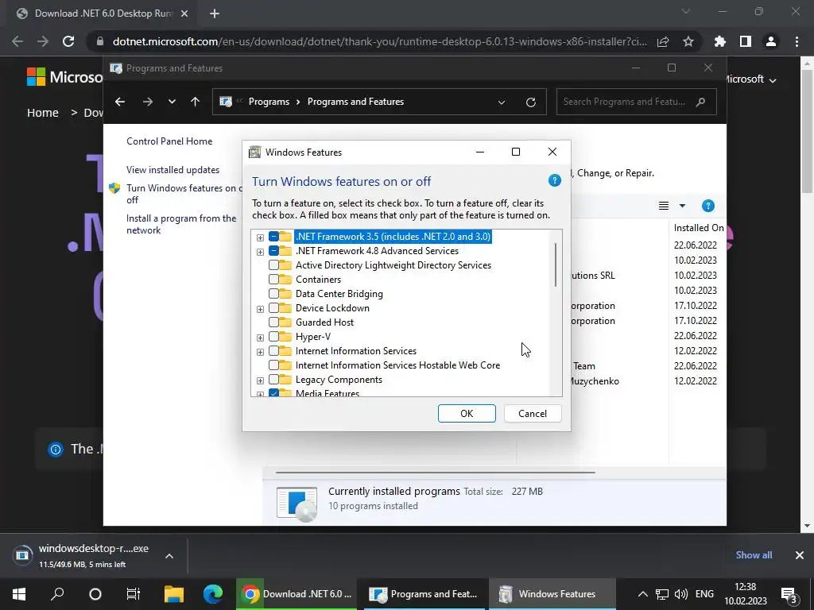Image resolution: width=814 pixels, height=610 pixels.
Task: Switch to Windows Features taskbar item
Action: (552, 594)
